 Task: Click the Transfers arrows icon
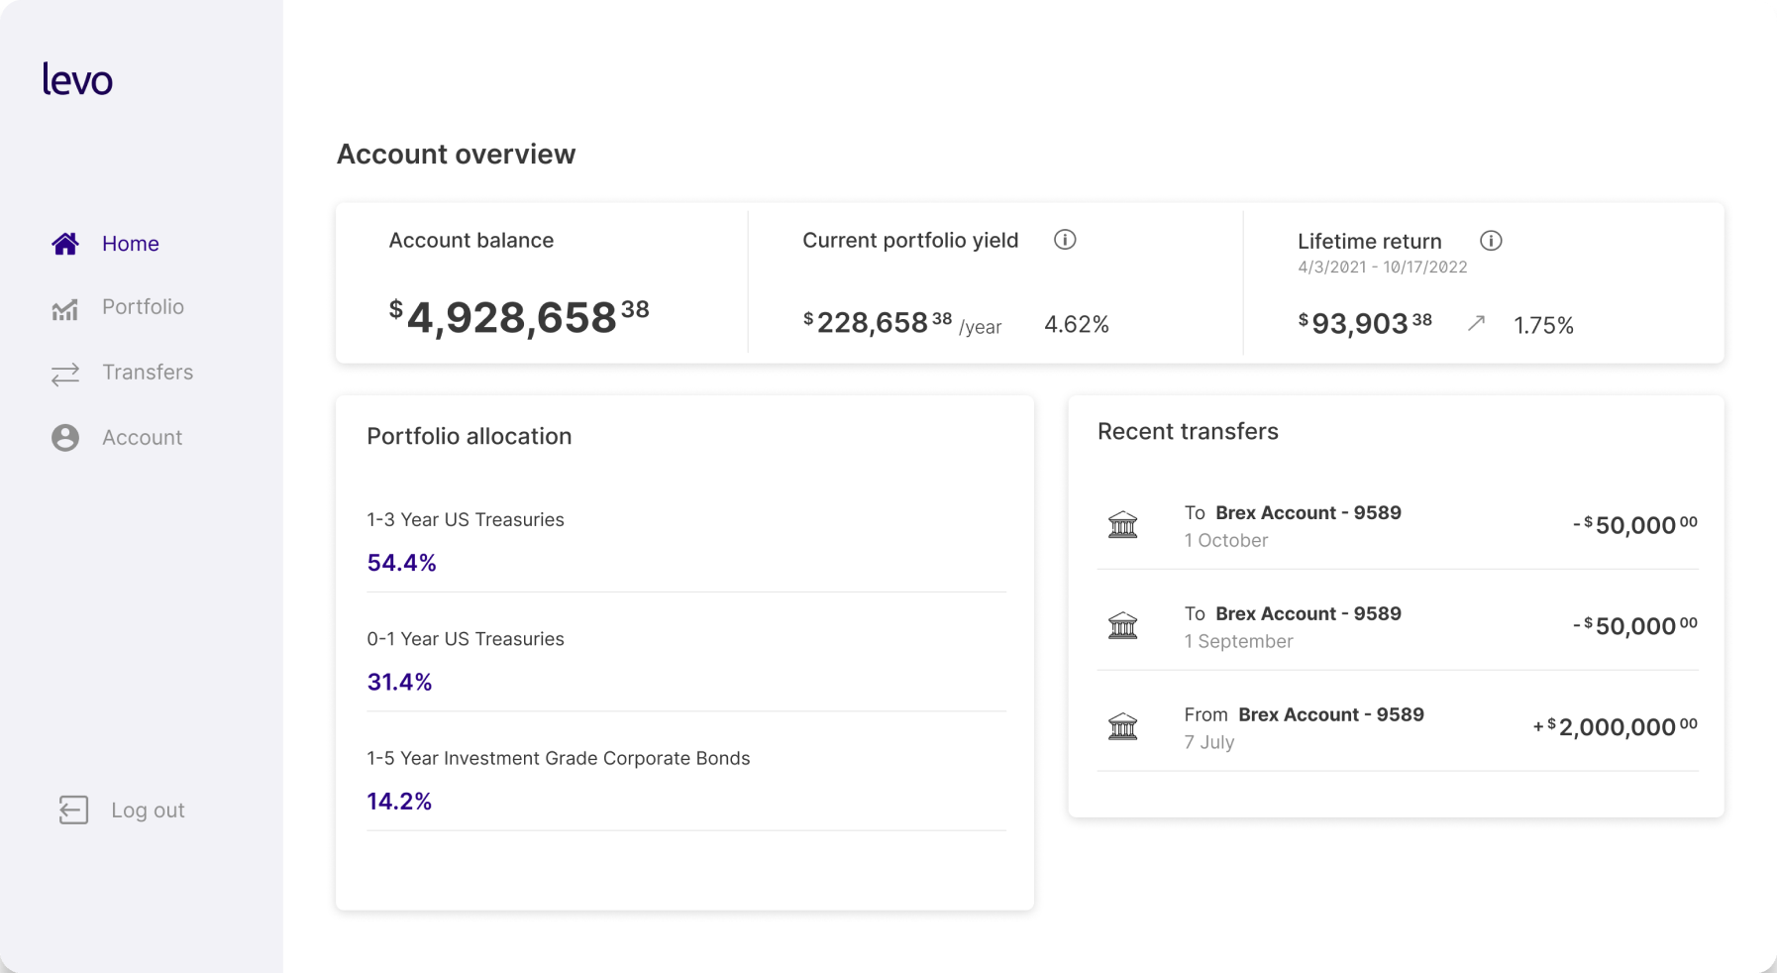(65, 374)
